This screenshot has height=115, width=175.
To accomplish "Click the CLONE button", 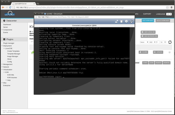I will click(143, 52).
